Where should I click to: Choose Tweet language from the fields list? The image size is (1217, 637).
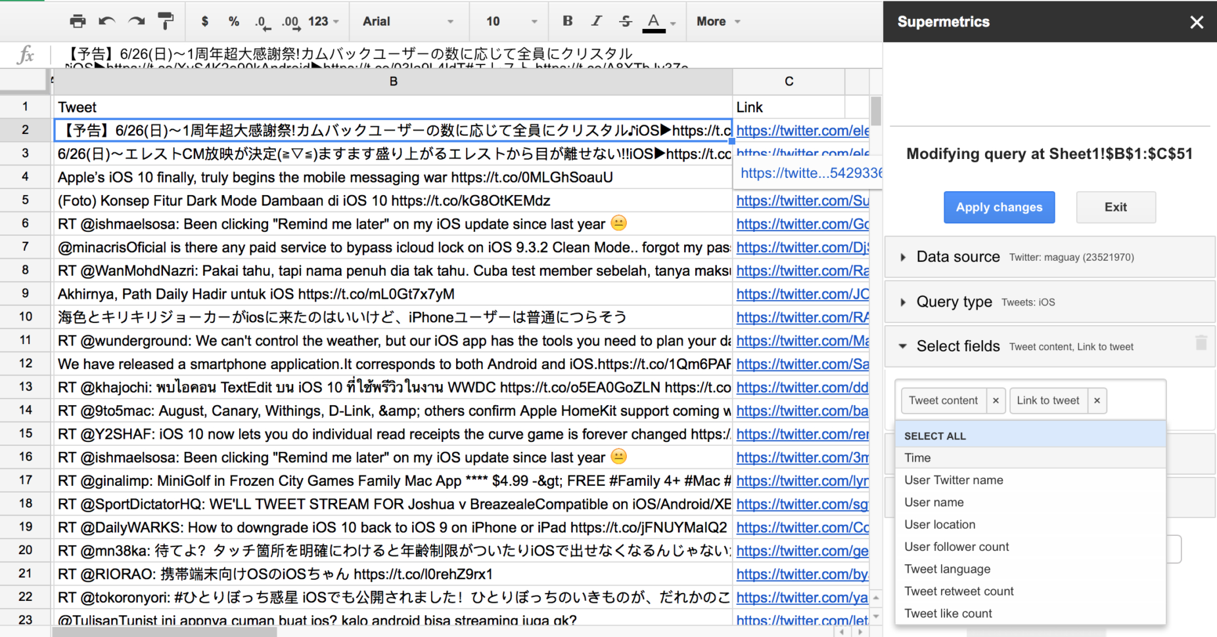(948, 569)
